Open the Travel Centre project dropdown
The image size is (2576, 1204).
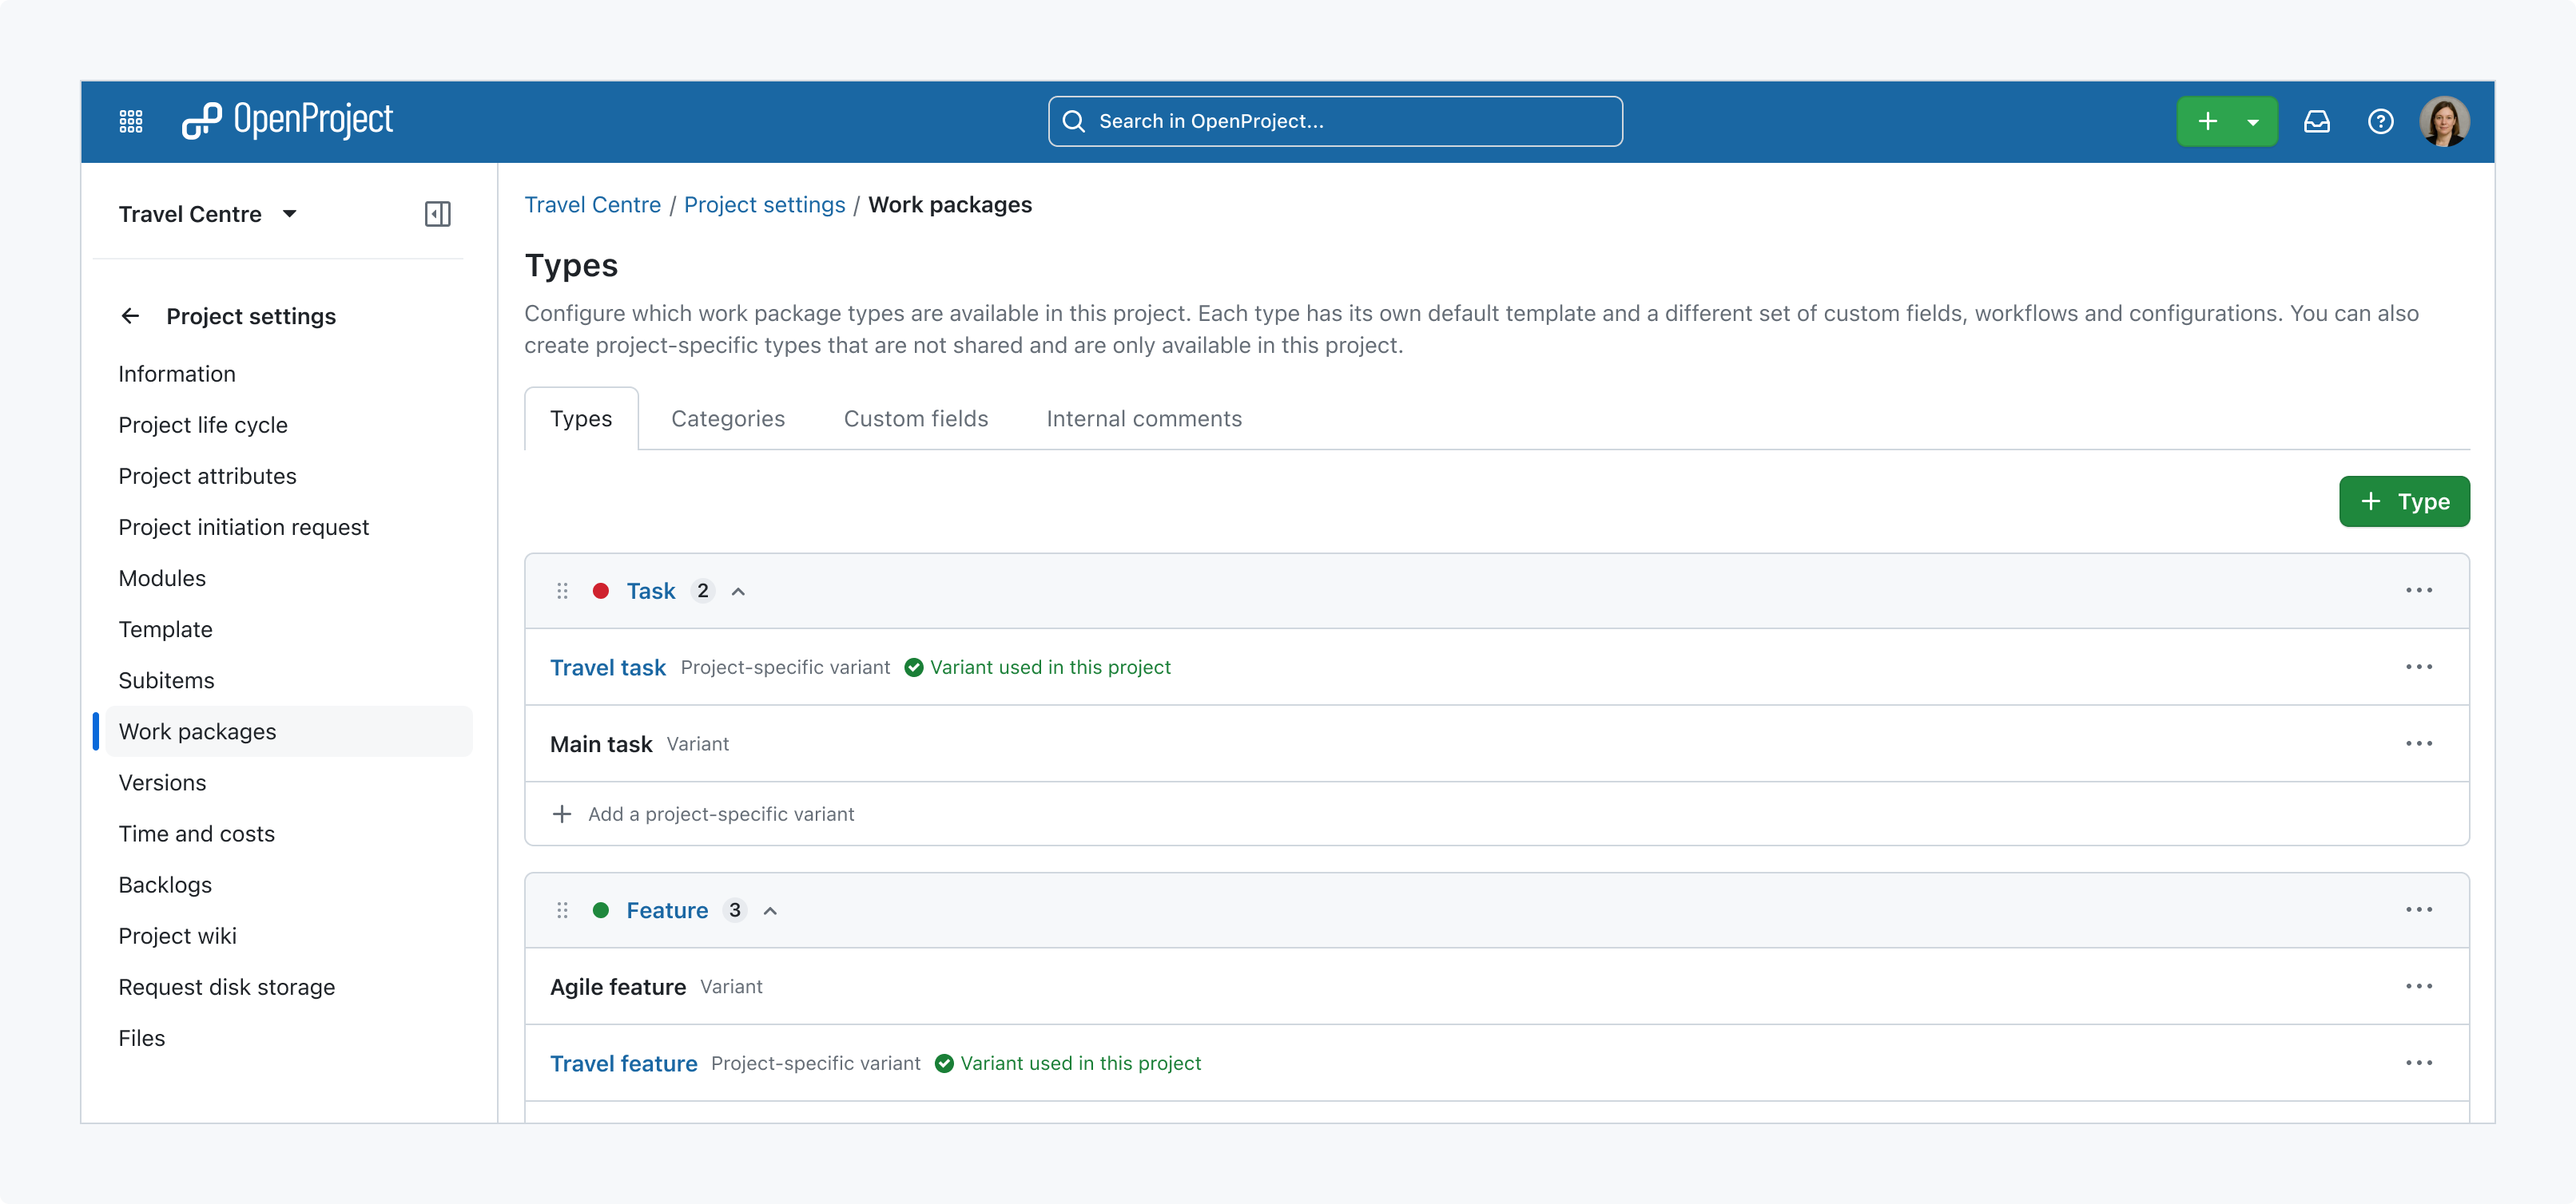[208, 214]
